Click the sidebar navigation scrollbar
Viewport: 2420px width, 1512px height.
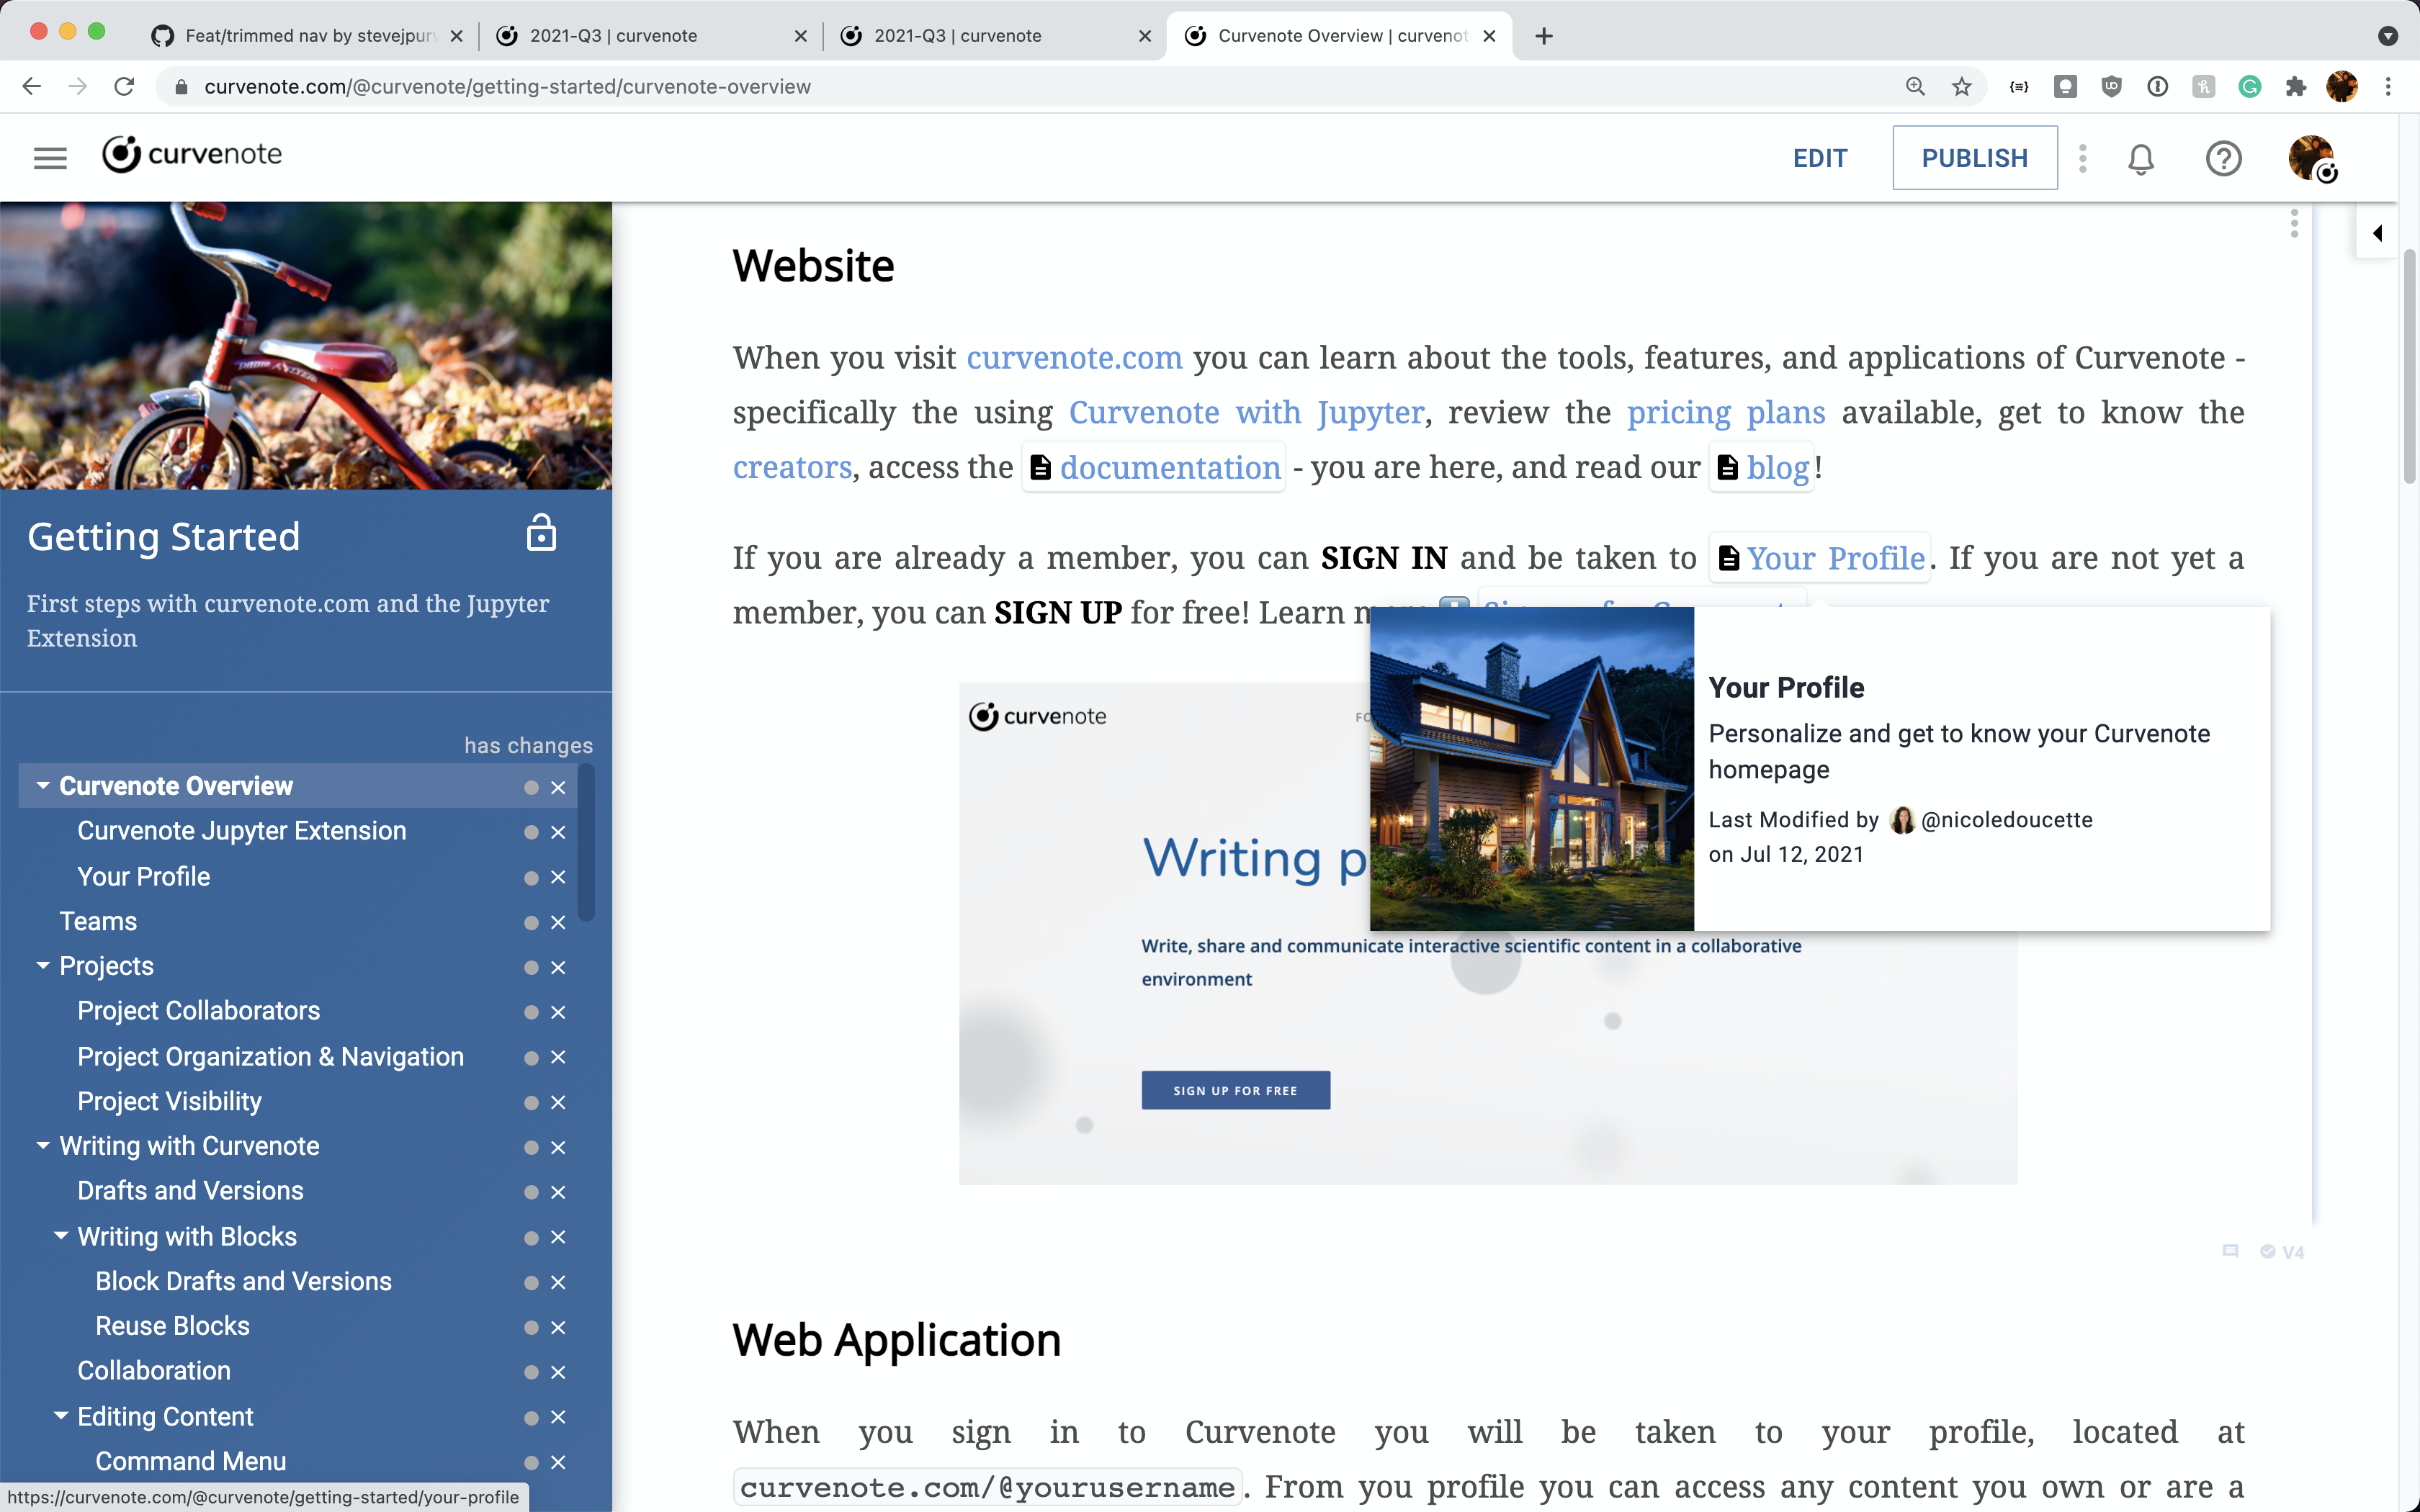click(586, 843)
